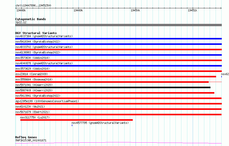Click the dgv1395e199 1000GenomesConsortiumPhase1 label
Screen dimensions: 229x146
pyautogui.click(x=47, y=101)
